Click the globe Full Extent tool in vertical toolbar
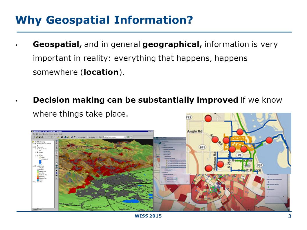307x230 pixels. click(x=57, y=166)
